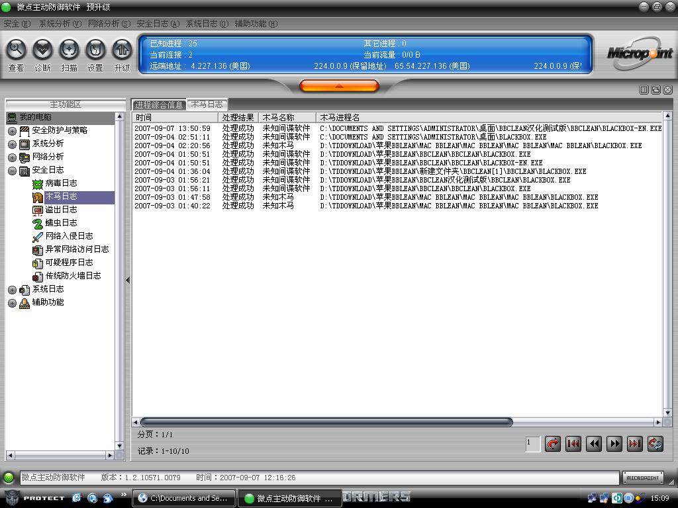Open the 系统日志(O) menu

coord(207,24)
